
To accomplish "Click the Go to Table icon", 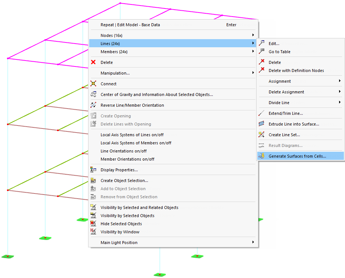I will [261, 52].
